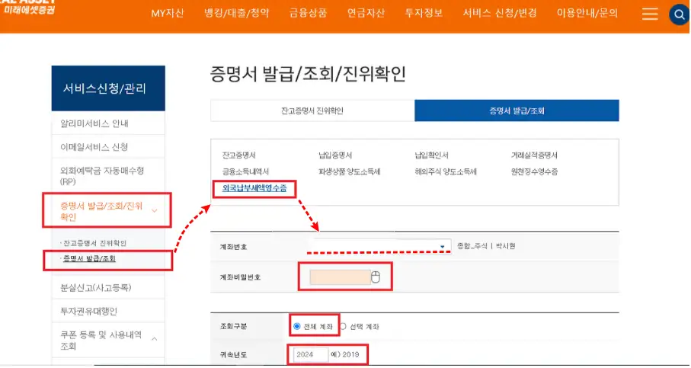Open the 이용안내/문의 menu
The height and width of the screenshot is (368, 691).
coord(587,13)
